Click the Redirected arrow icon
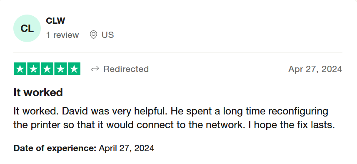 (x=95, y=69)
